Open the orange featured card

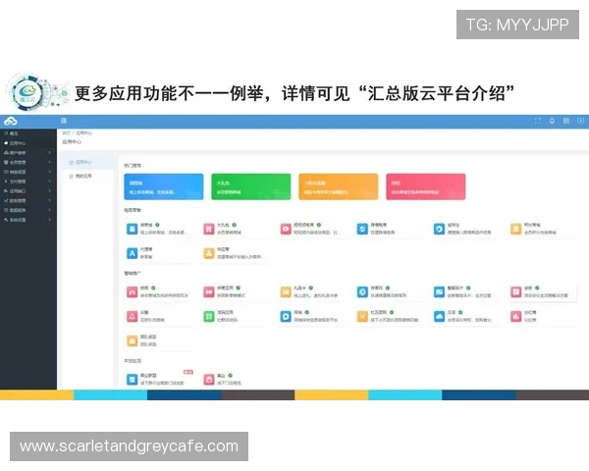339,186
